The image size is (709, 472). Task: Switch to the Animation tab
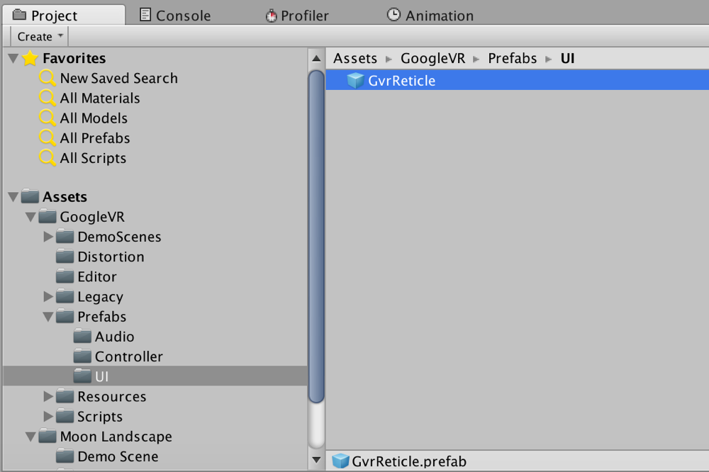(x=430, y=16)
